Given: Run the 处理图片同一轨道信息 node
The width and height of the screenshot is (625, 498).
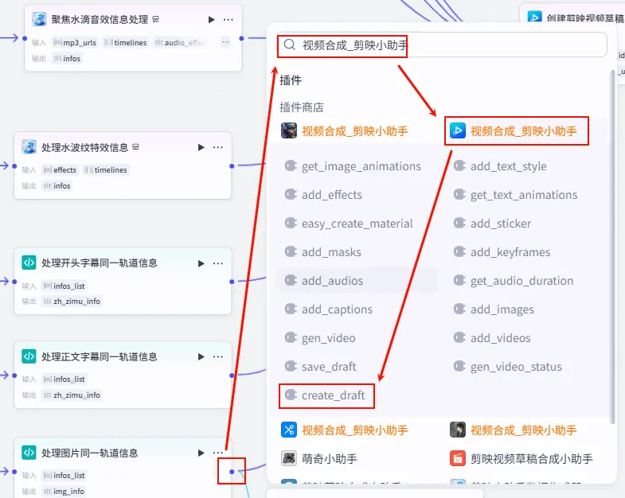Looking at the screenshot, I should click(201, 453).
